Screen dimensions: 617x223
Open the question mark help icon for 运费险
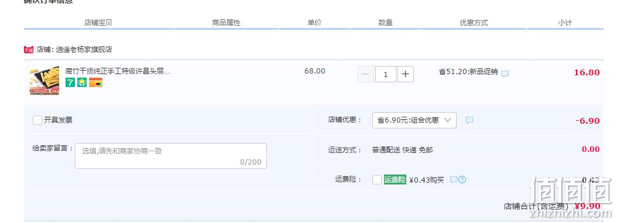(462, 179)
